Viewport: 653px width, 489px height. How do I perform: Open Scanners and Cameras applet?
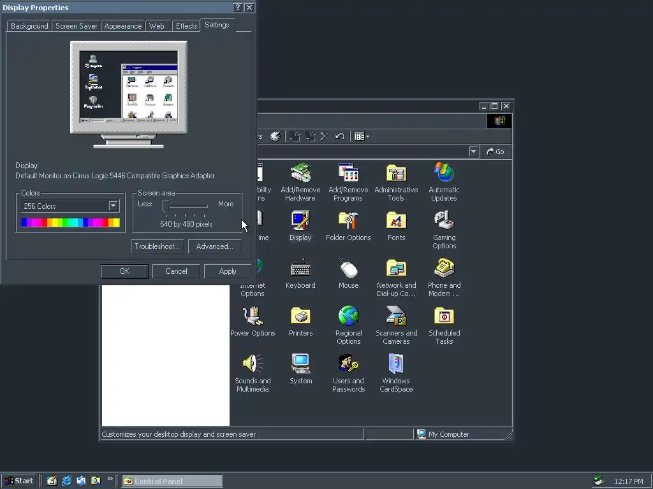[396, 325]
